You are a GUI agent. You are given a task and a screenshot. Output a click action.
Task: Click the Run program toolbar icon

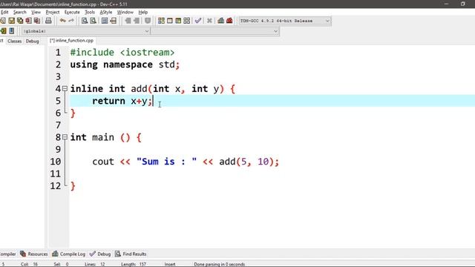(x=170, y=21)
